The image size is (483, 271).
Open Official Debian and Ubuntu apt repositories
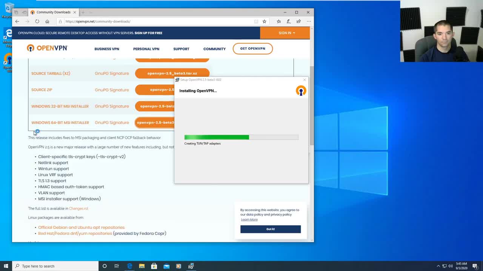pyautogui.click(x=81, y=227)
